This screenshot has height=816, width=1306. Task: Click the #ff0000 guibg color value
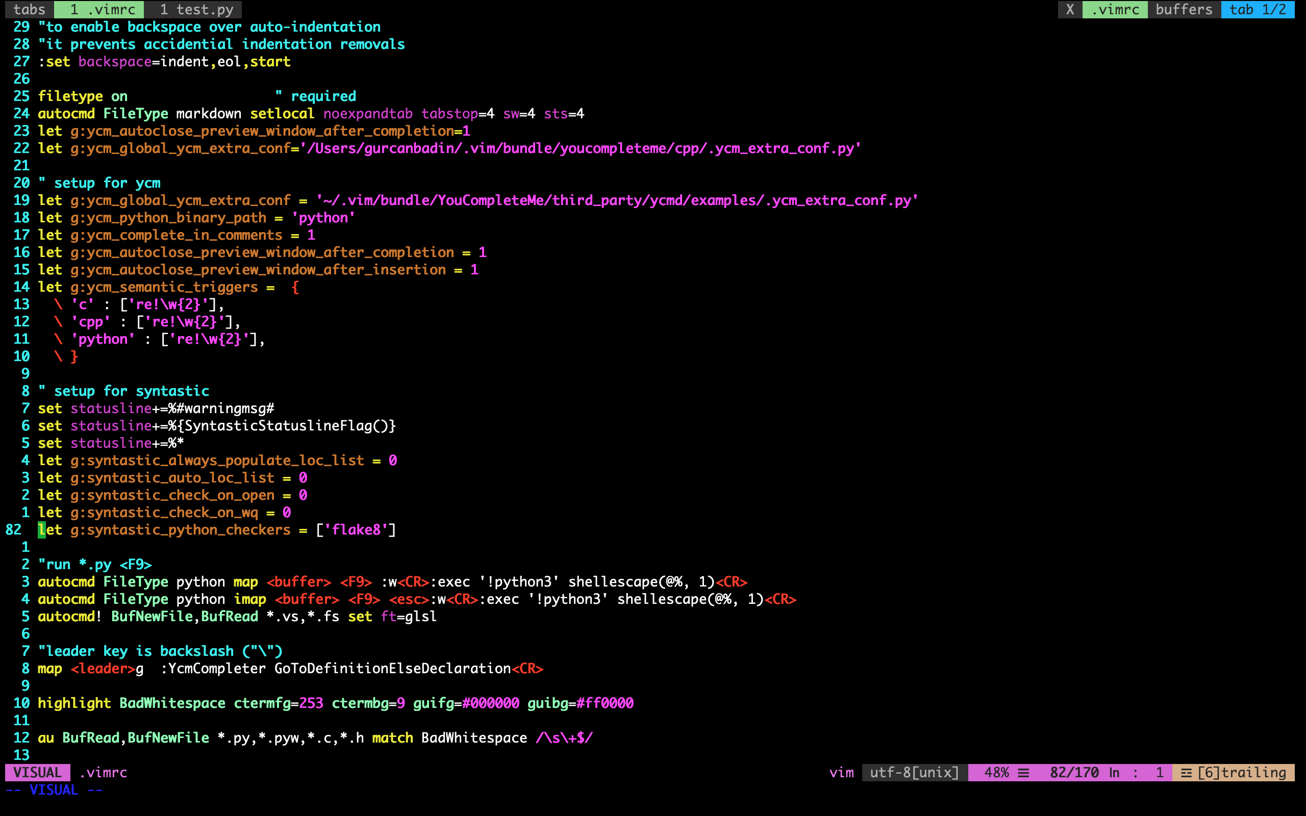605,703
